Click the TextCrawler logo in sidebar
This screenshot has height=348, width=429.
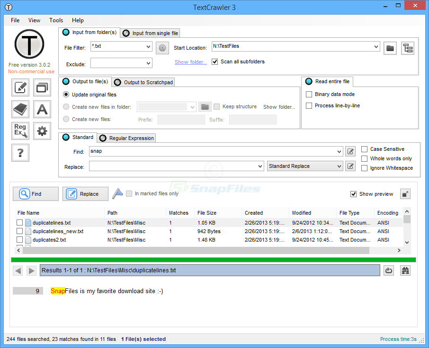29,44
